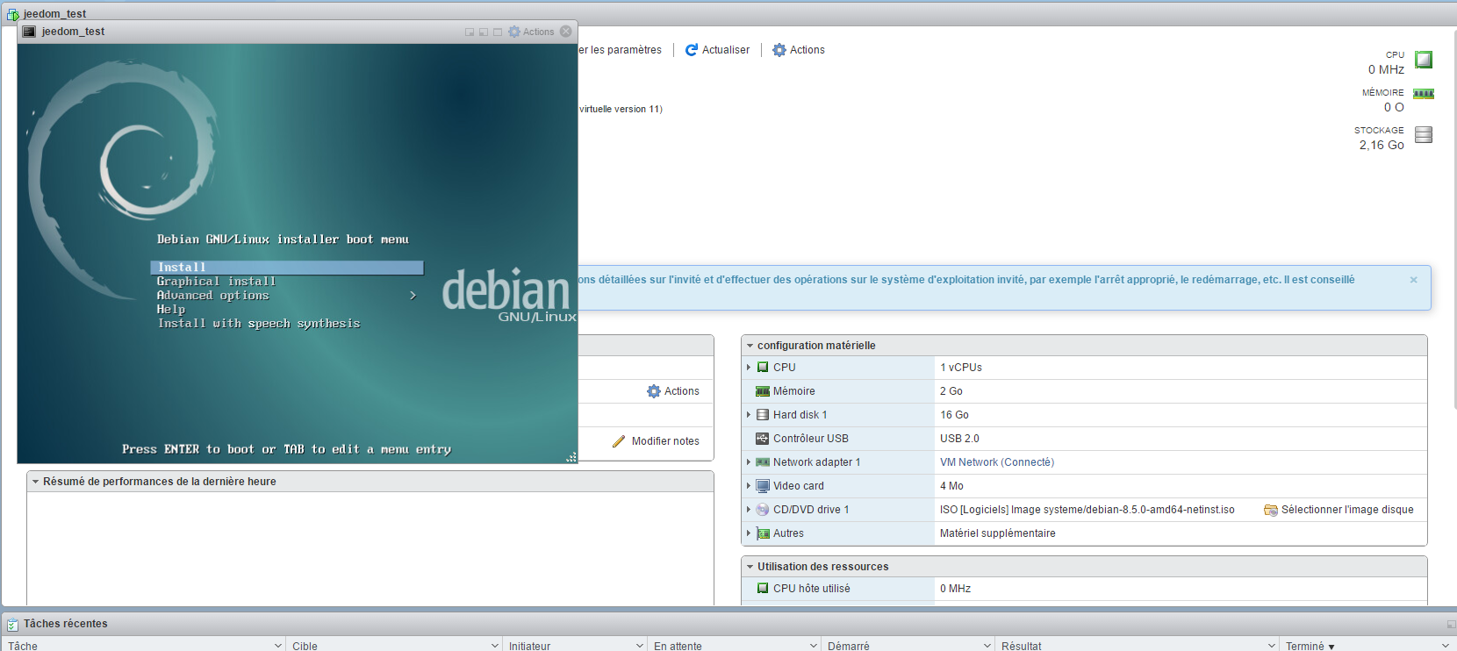The image size is (1457, 651).
Task: Close the jeedom_test console window
Action: coord(566,32)
